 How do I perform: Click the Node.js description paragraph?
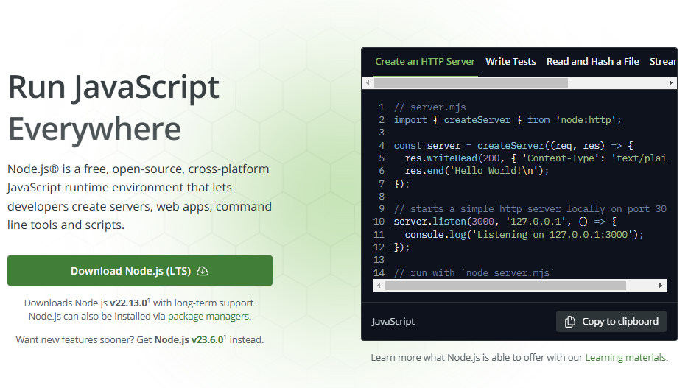click(x=139, y=197)
